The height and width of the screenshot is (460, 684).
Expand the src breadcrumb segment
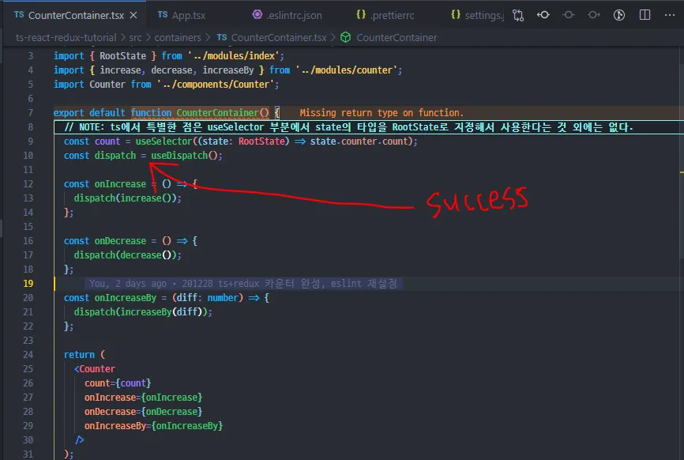coord(135,37)
